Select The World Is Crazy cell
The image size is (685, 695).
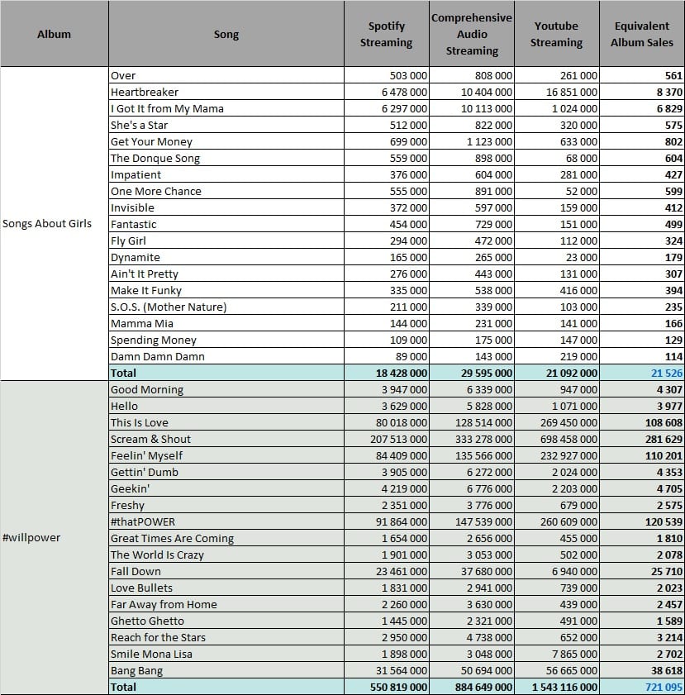click(x=226, y=555)
